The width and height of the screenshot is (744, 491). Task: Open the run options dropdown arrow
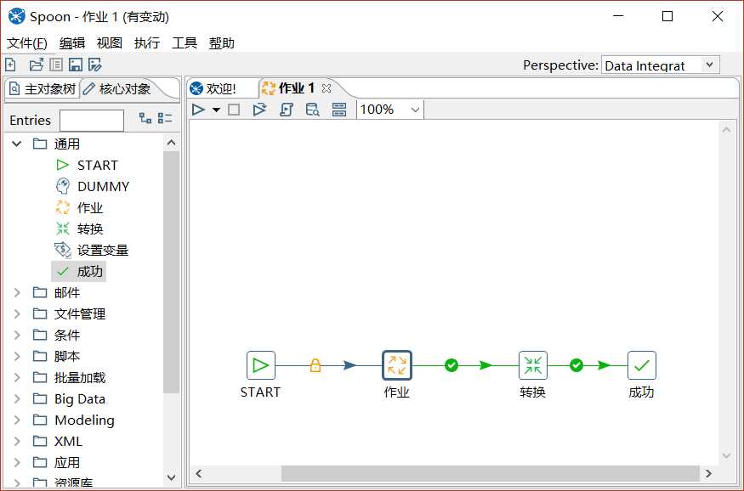click(216, 110)
